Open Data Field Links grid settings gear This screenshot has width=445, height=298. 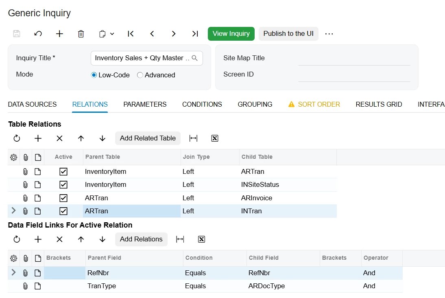click(13, 258)
